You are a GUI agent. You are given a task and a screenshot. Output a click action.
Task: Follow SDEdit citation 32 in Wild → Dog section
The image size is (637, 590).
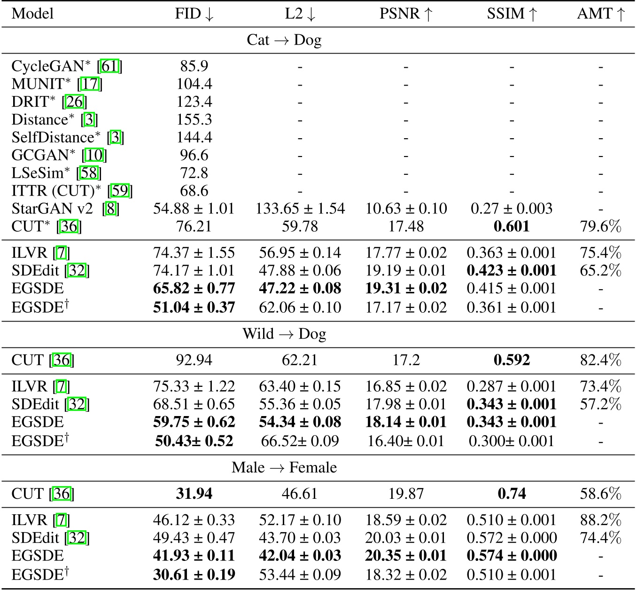coord(77,405)
